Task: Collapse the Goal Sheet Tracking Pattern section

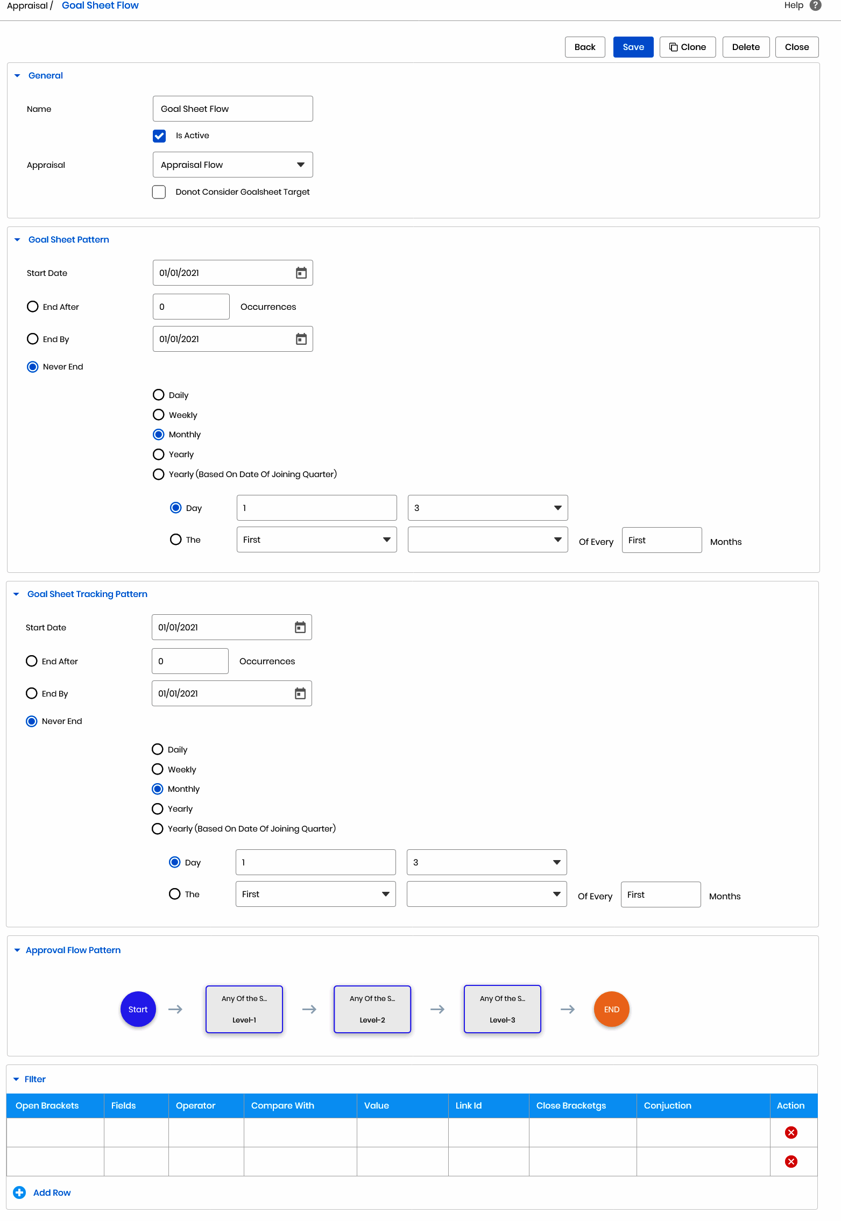Action: point(16,594)
